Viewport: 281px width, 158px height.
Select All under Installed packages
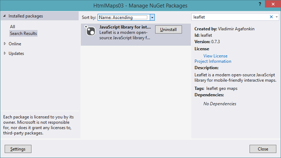pyautogui.click(x=13, y=27)
